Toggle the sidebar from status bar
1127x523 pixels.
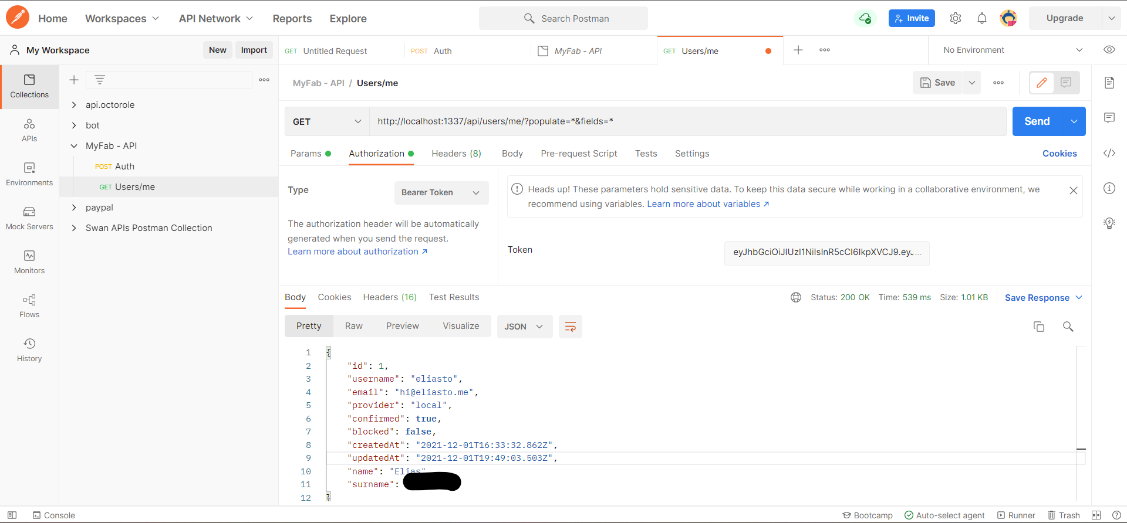pos(12,515)
